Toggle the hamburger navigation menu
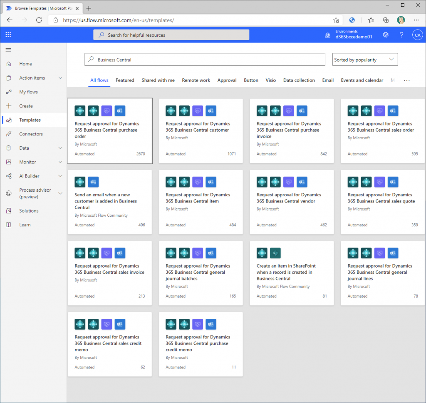 [x=8, y=50]
